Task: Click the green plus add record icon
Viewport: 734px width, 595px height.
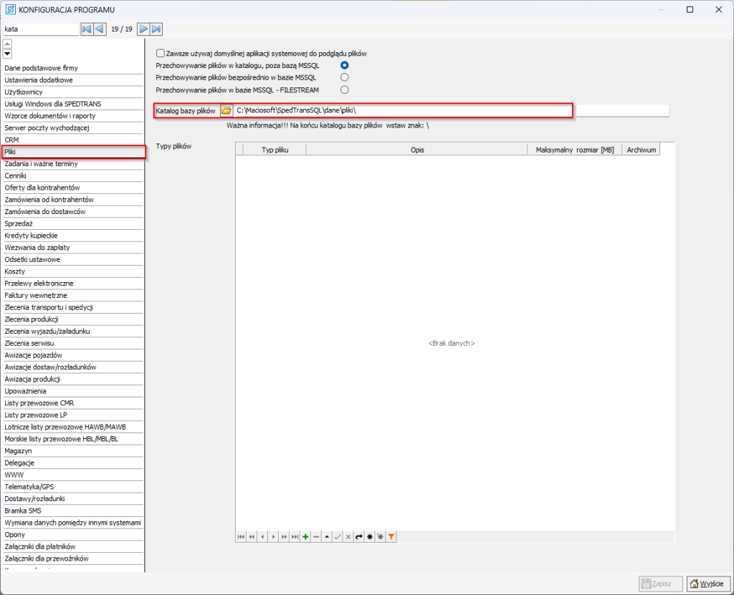Action: [305, 536]
